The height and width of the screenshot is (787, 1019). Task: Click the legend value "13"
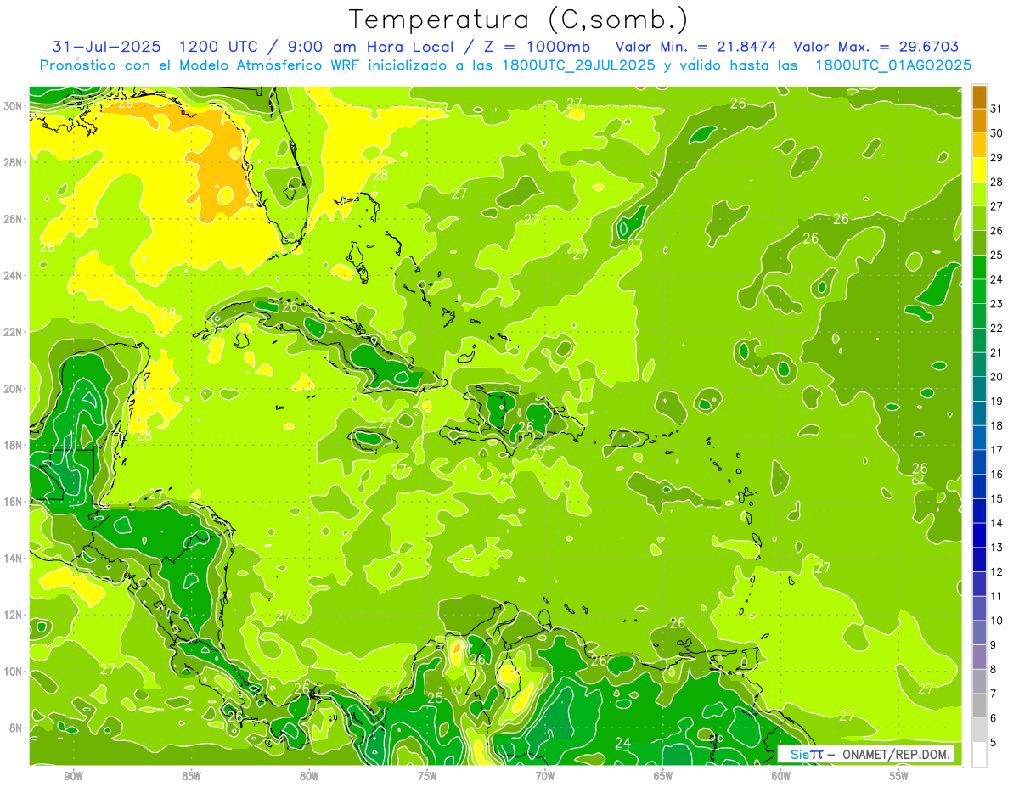[996, 547]
